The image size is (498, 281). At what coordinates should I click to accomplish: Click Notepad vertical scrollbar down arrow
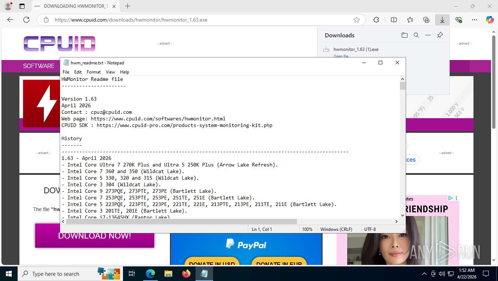tap(402, 216)
